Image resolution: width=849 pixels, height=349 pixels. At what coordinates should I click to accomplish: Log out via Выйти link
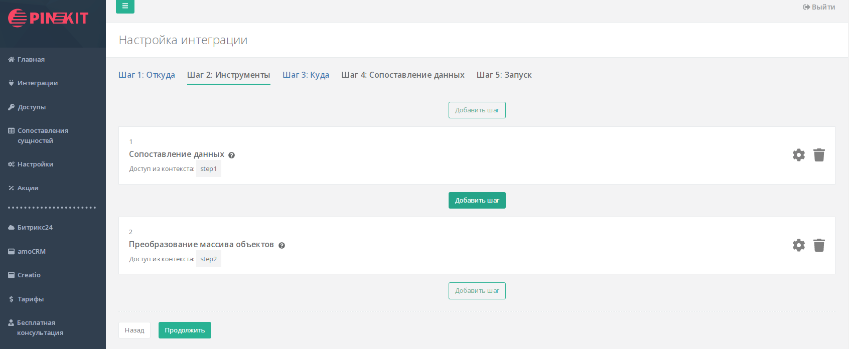tap(819, 7)
